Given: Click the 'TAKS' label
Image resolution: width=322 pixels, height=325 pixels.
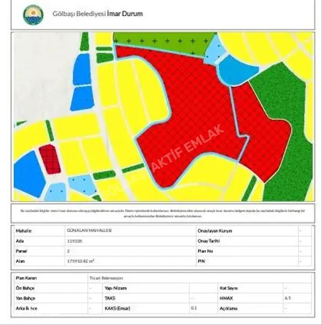Looking at the screenshot, I should (110, 298).
